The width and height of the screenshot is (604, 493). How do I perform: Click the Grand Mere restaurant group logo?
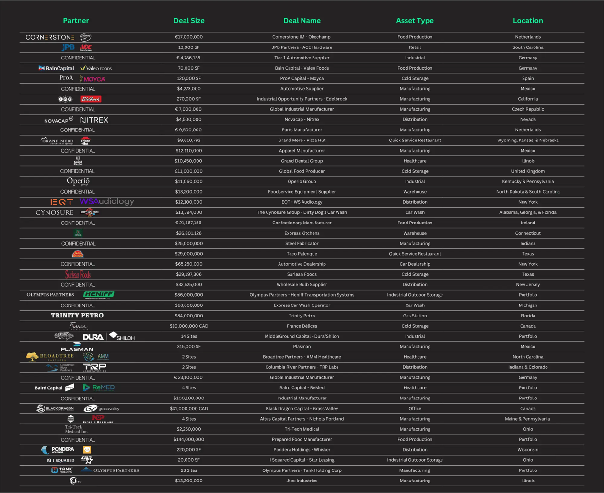[x=57, y=141]
